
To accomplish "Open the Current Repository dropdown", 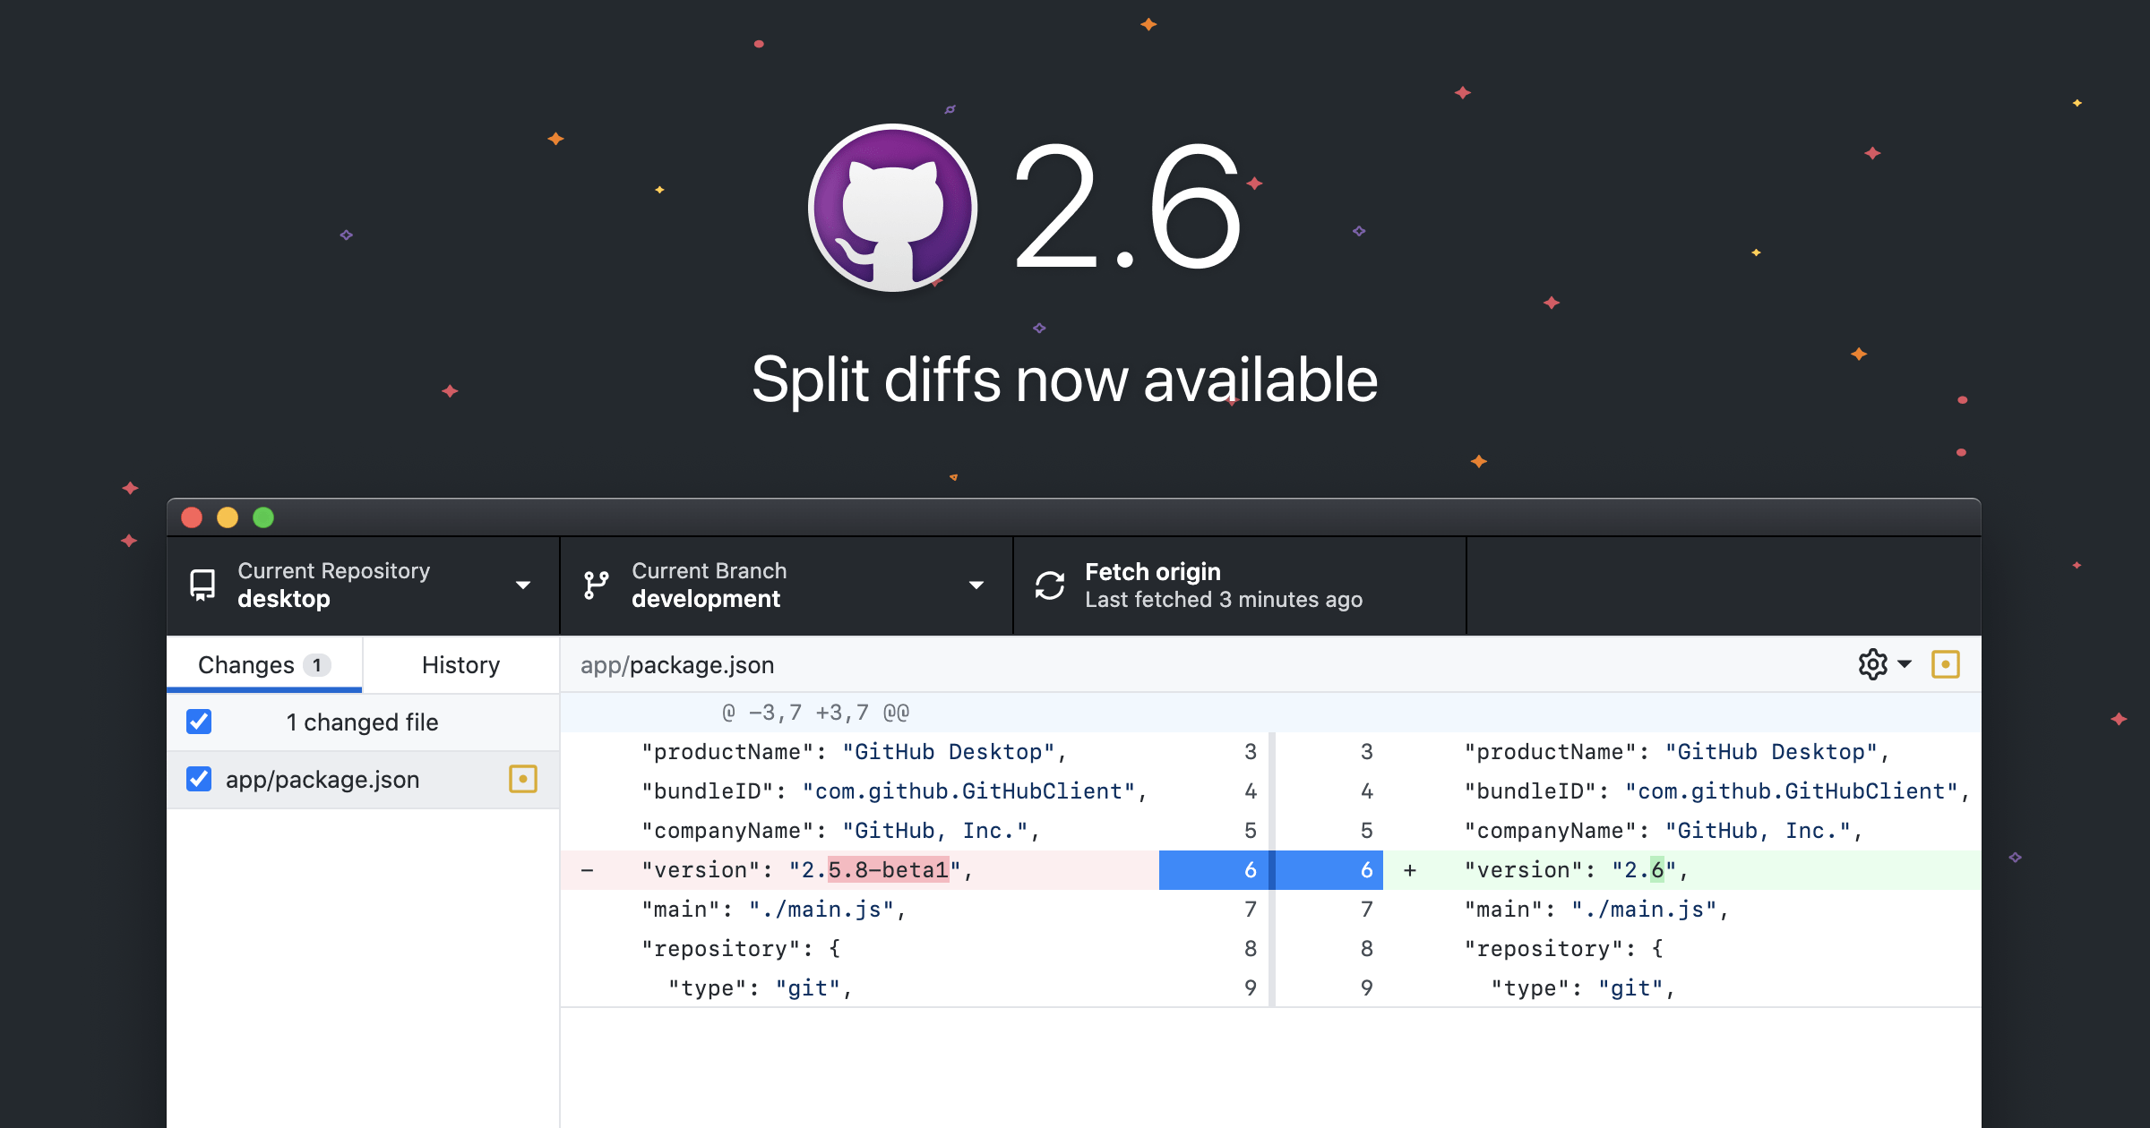I will point(523,585).
